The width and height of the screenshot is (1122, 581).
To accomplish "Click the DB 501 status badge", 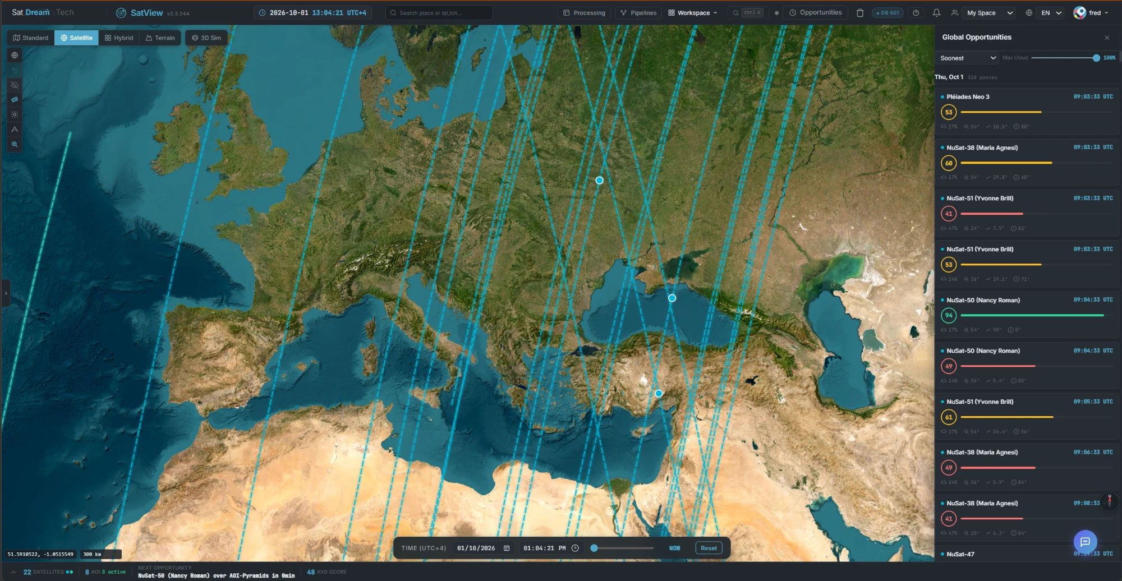I will [888, 12].
